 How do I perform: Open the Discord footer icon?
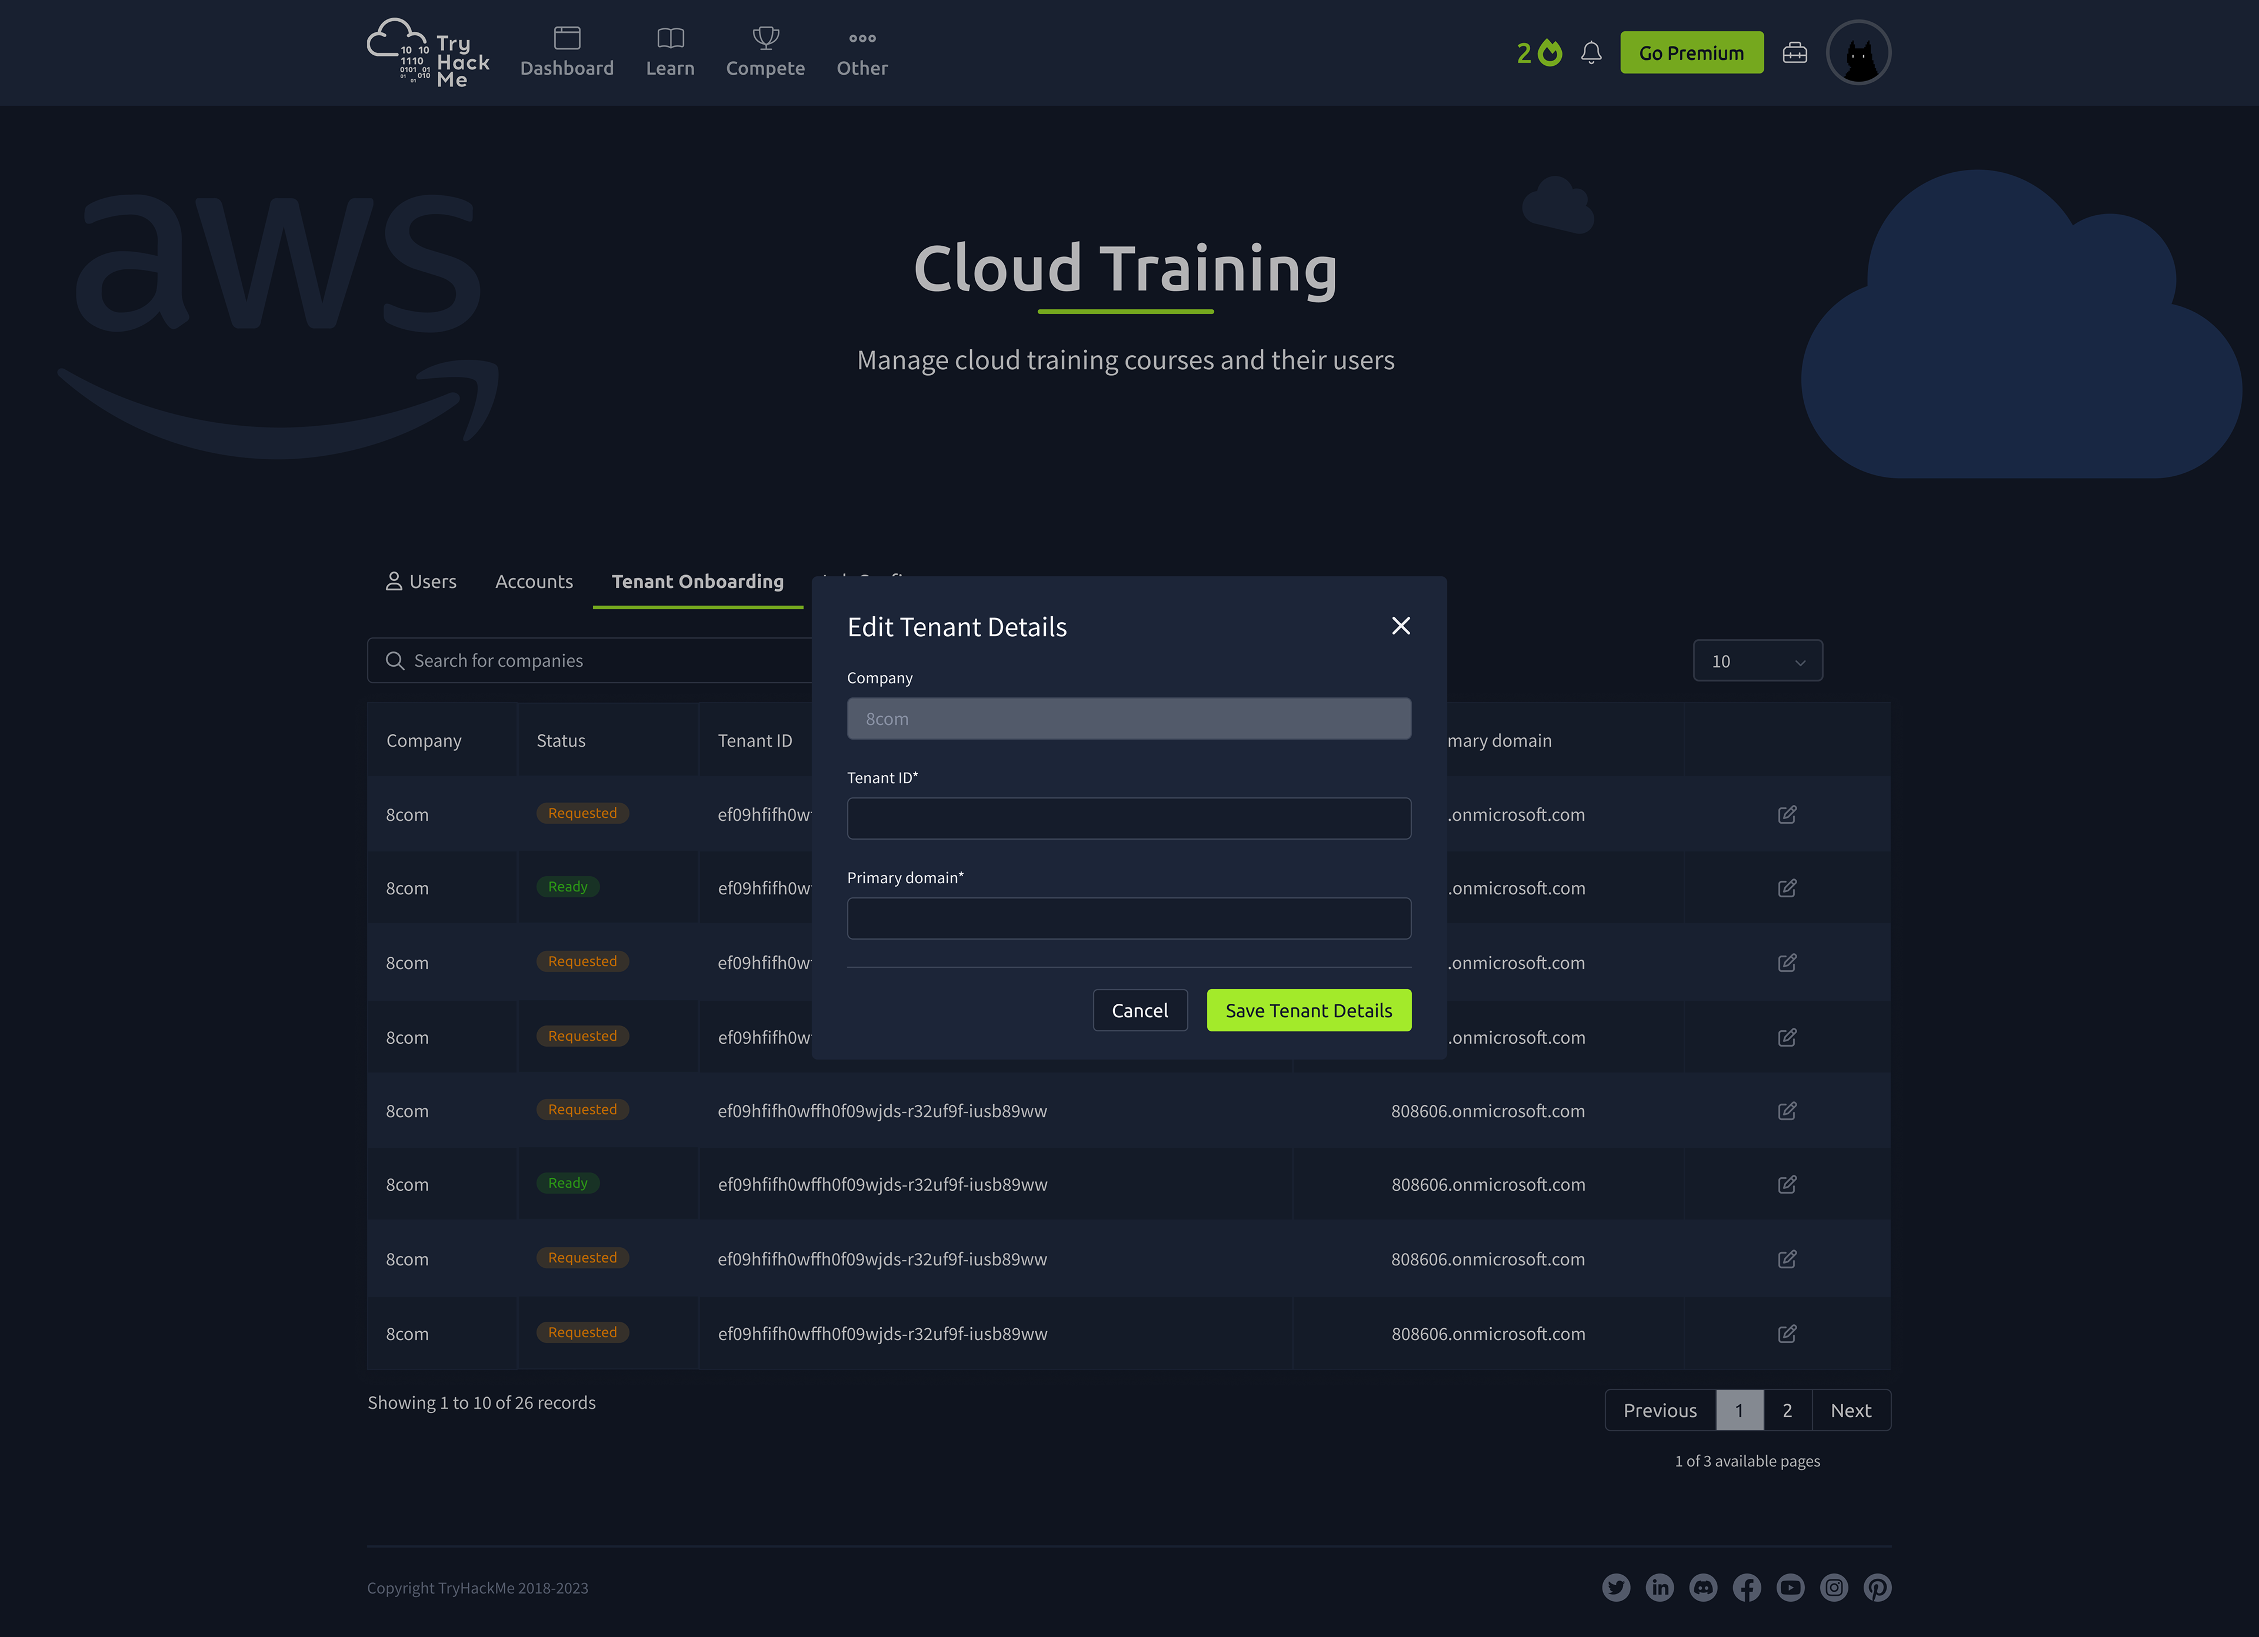[x=1703, y=1588]
